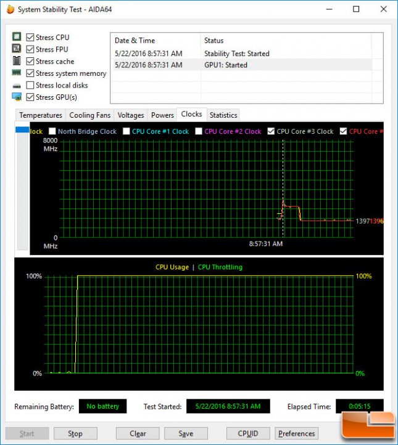
Task: Open the Cooling Fans tab
Action: (89, 115)
